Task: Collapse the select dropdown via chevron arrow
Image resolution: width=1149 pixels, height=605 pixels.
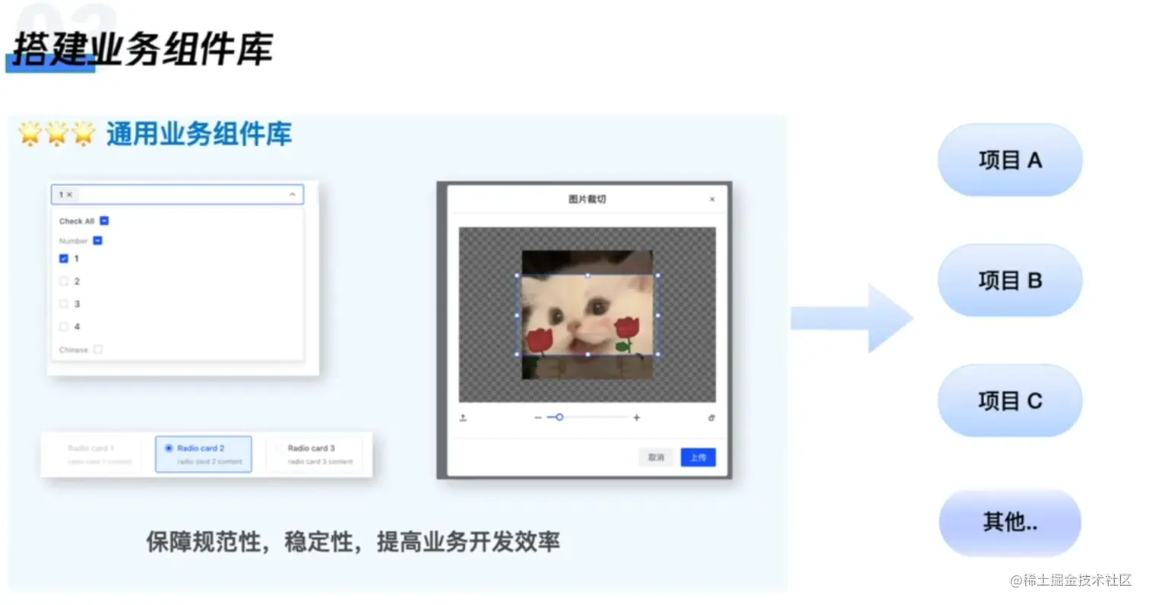Action: 293,195
